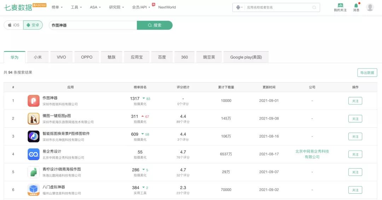382x200 pixels.
Task: Switch platform toggle to iOS
Action: pos(14,25)
